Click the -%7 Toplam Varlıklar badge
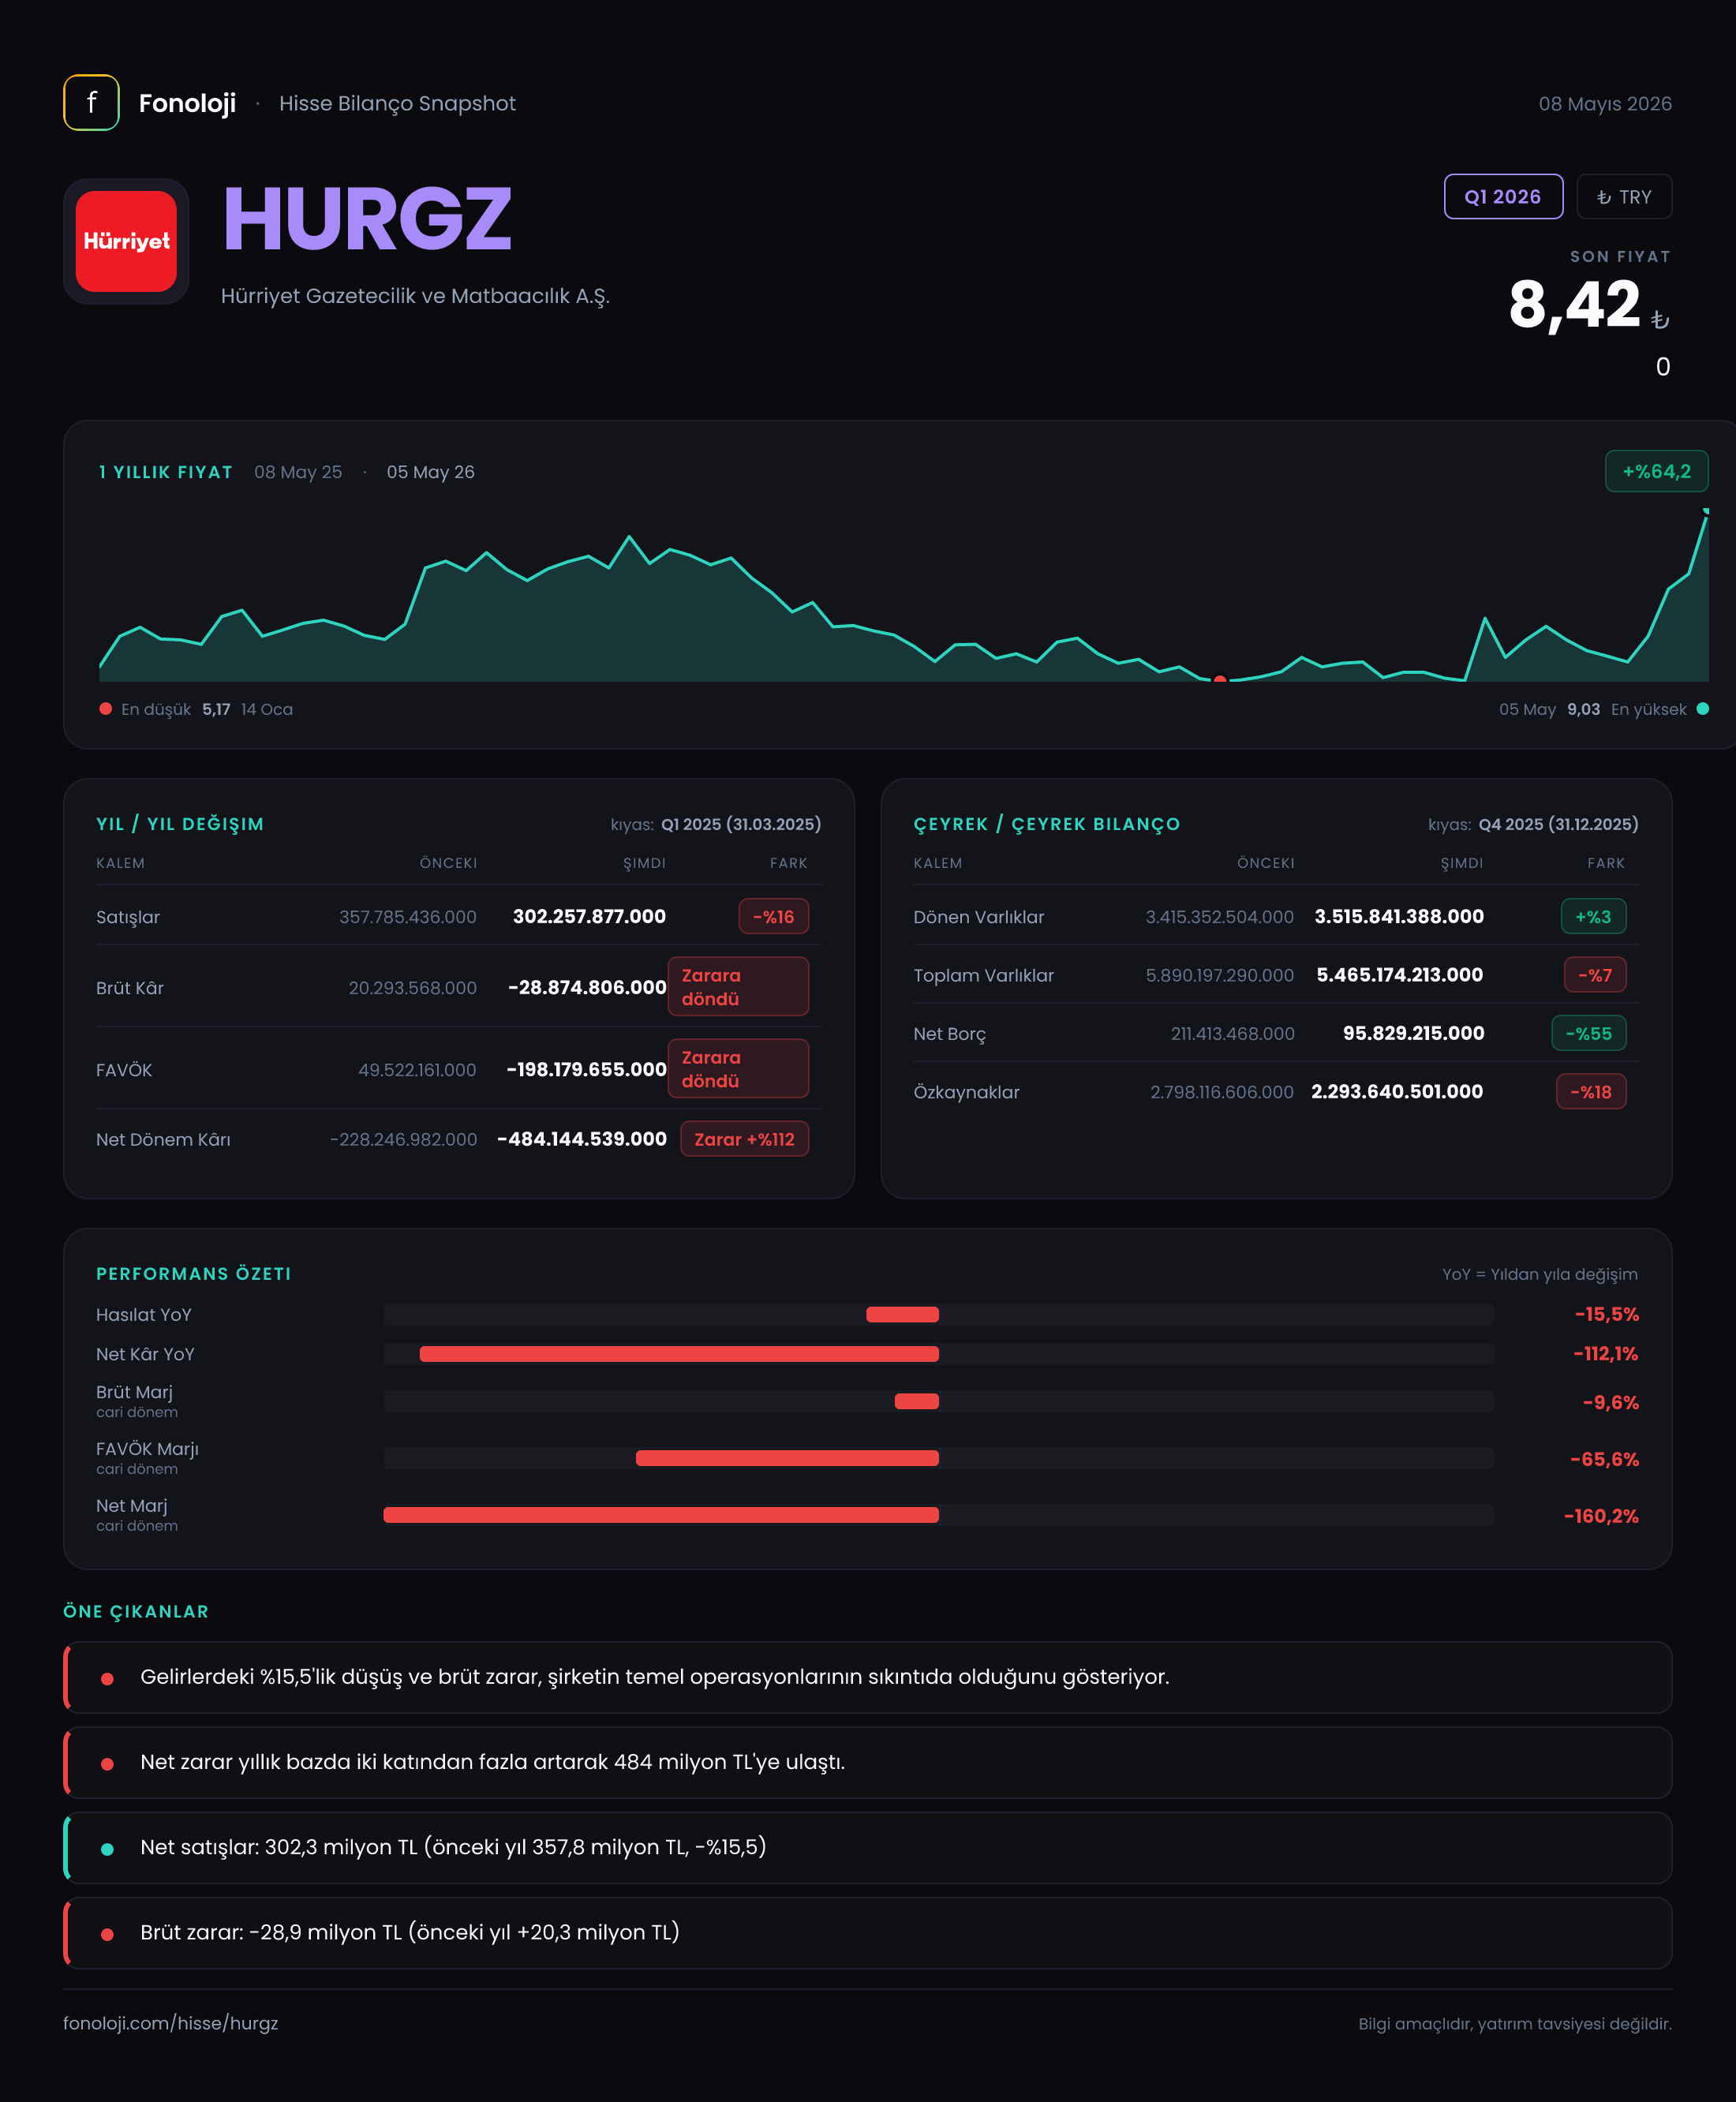This screenshot has width=1736, height=2102. [x=1595, y=975]
